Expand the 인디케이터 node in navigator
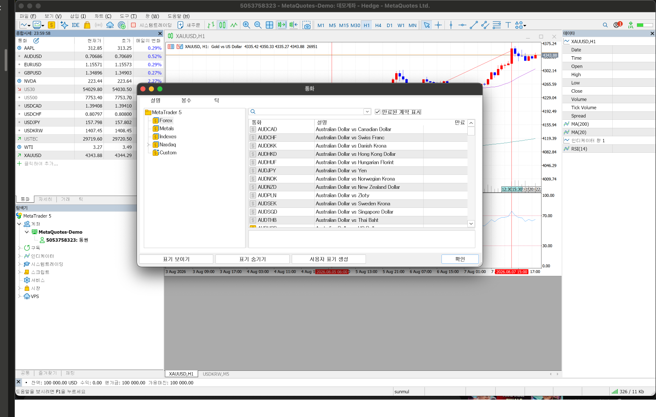 tap(19, 256)
